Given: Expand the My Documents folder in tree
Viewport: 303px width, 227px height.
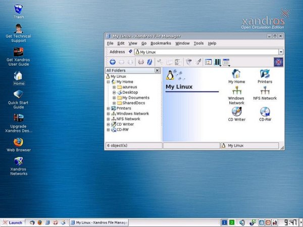Looking at the screenshot, I should point(114,98).
